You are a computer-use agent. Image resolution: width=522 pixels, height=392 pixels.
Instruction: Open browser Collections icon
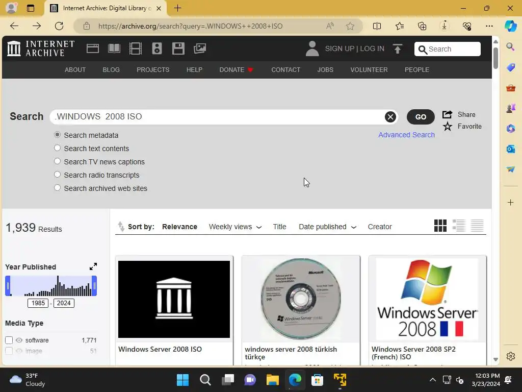(422, 26)
